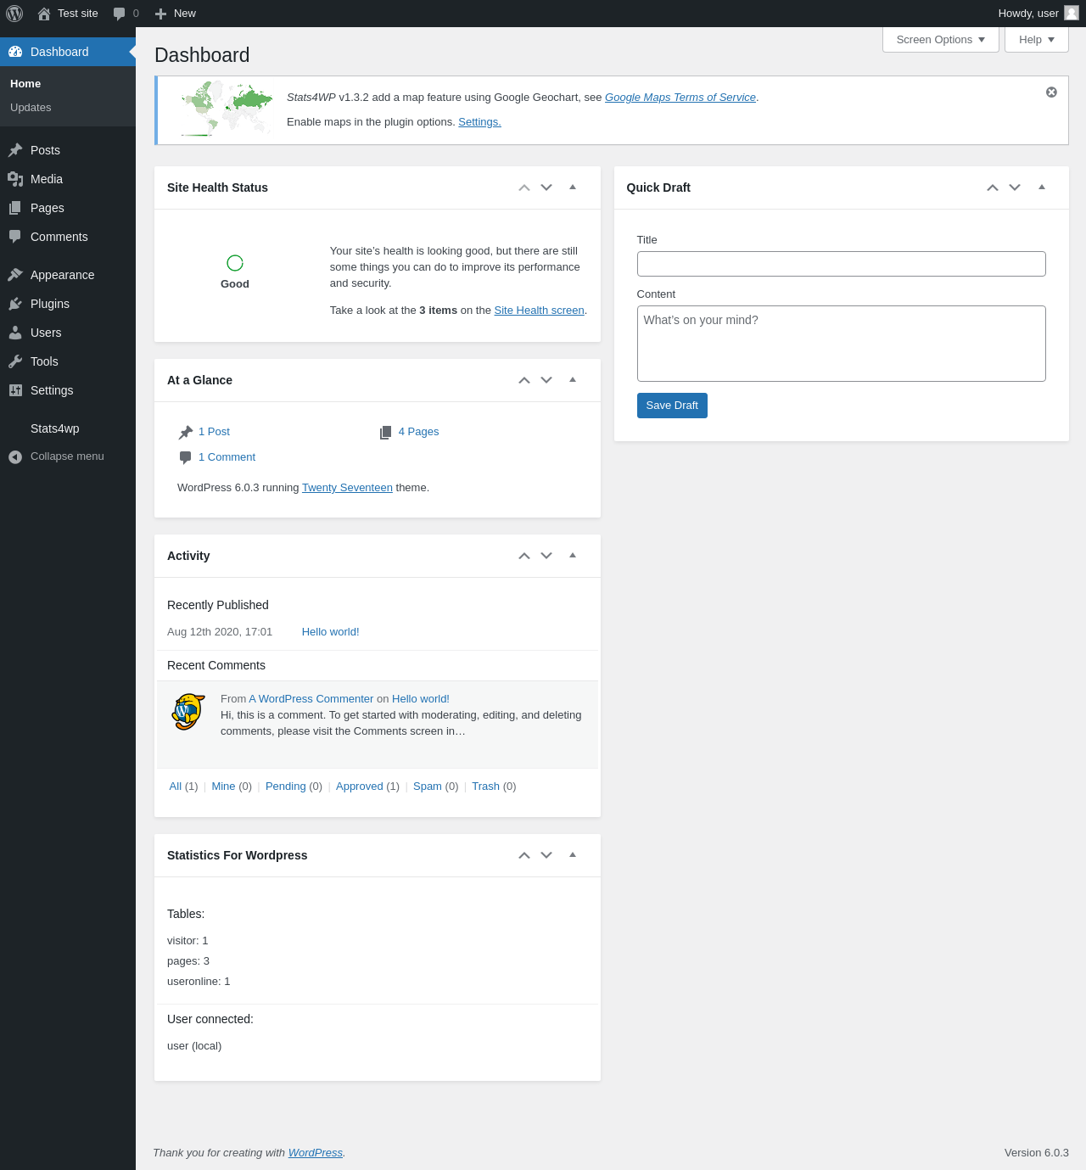This screenshot has height=1170, width=1086.
Task: Click the world map image in the Stats4WP notice
Action: [x=227, y=109]
